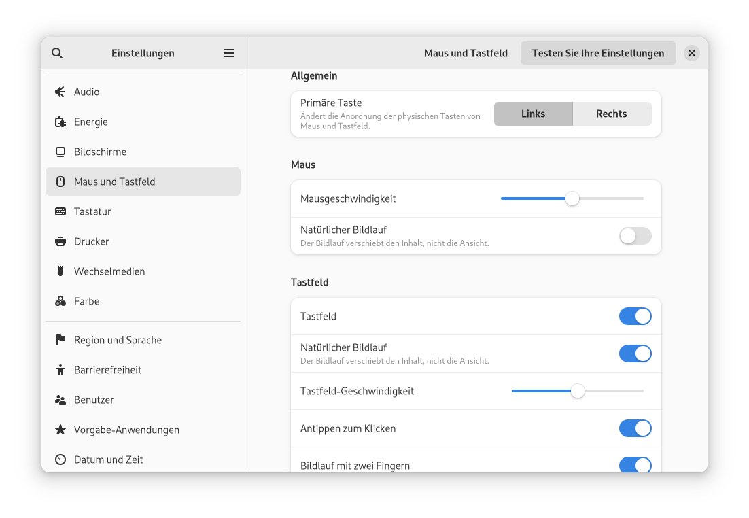Click the Tastatur keyboard icon
Image resolution: width=749 pixels, height=518 pixels.
pyautogui.click(x=60, y=211)
